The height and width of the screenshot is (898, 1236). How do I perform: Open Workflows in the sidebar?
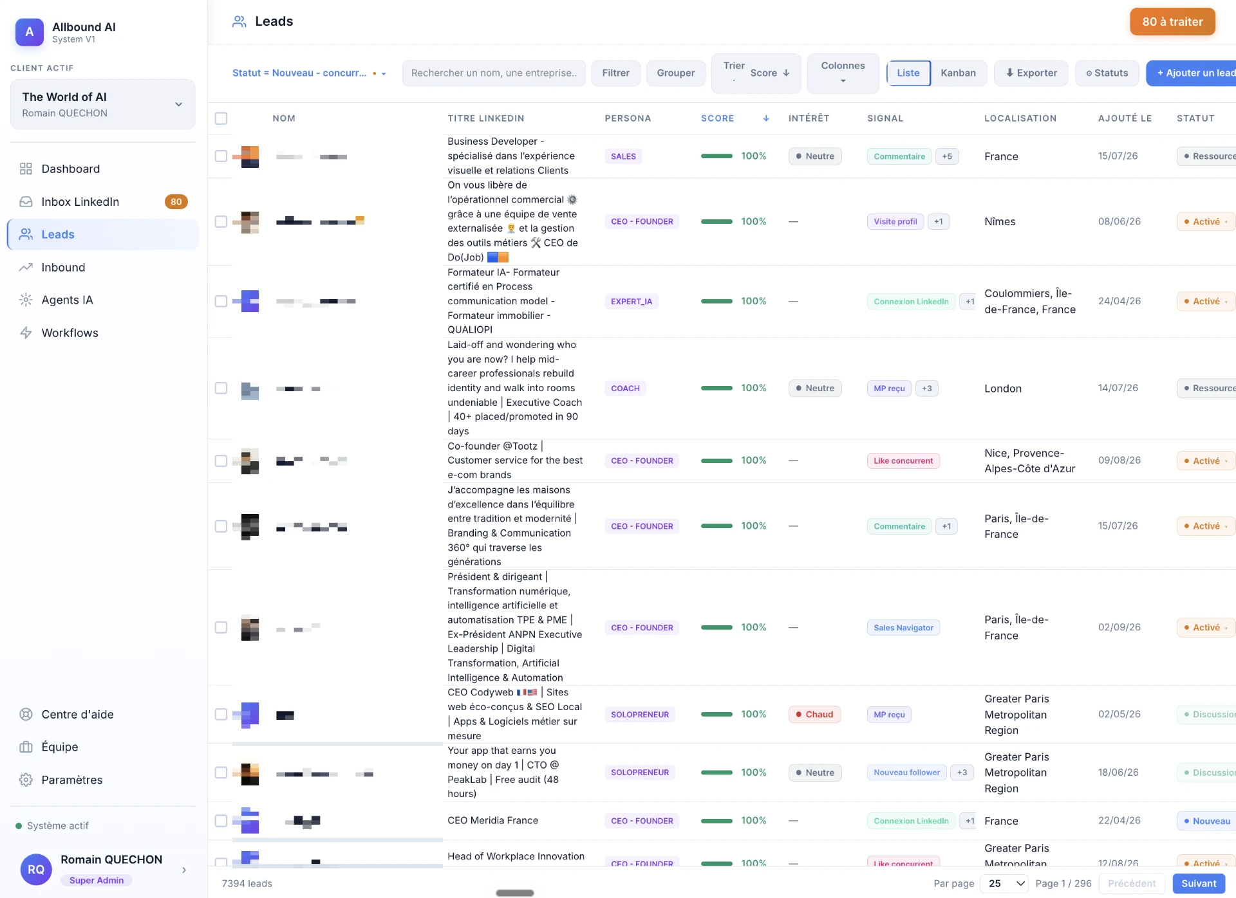click(103, 333)
